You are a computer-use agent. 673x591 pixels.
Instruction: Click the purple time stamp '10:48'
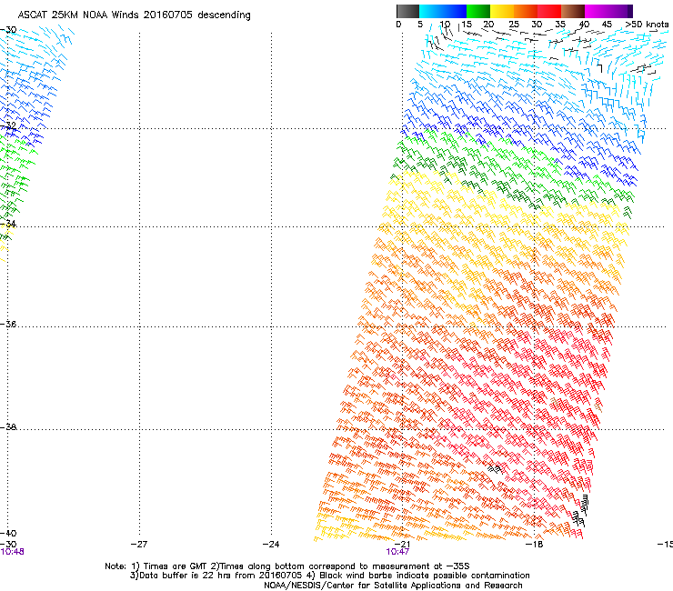12,552
